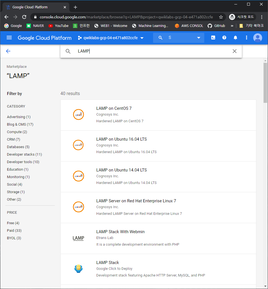Filter by Monitoring category
This screenshot has width=268, height=289.
(x=18, y=177)
